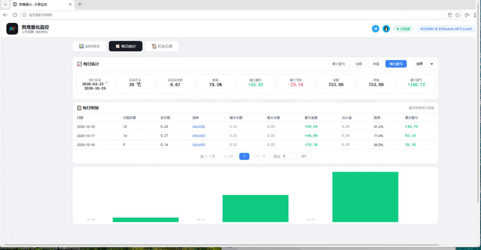Open the reader mode icon in address bar
The height and width of the screenshot is (250, 481).
[x=450, y=15]
